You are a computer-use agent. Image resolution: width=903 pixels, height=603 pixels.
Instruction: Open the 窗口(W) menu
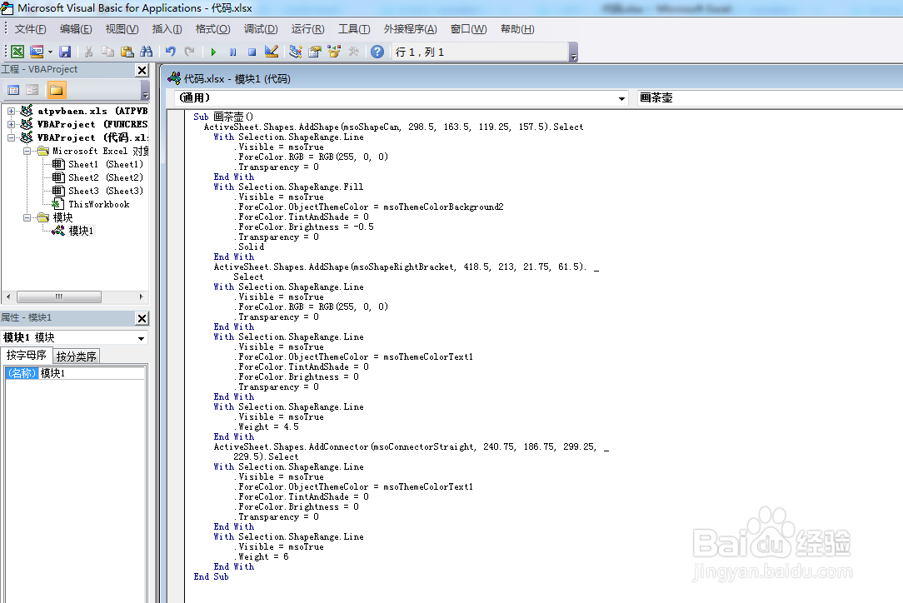pyautogui.click(x=469, y=29)
